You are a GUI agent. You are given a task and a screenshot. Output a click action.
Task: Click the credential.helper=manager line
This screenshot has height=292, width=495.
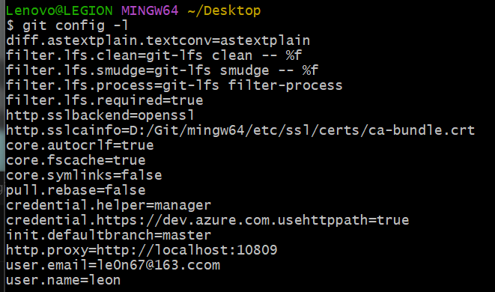pos(109,205)
